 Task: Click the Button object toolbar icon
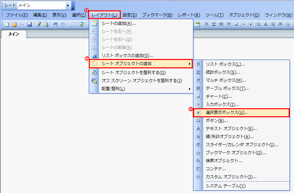(x=258, y=24)
